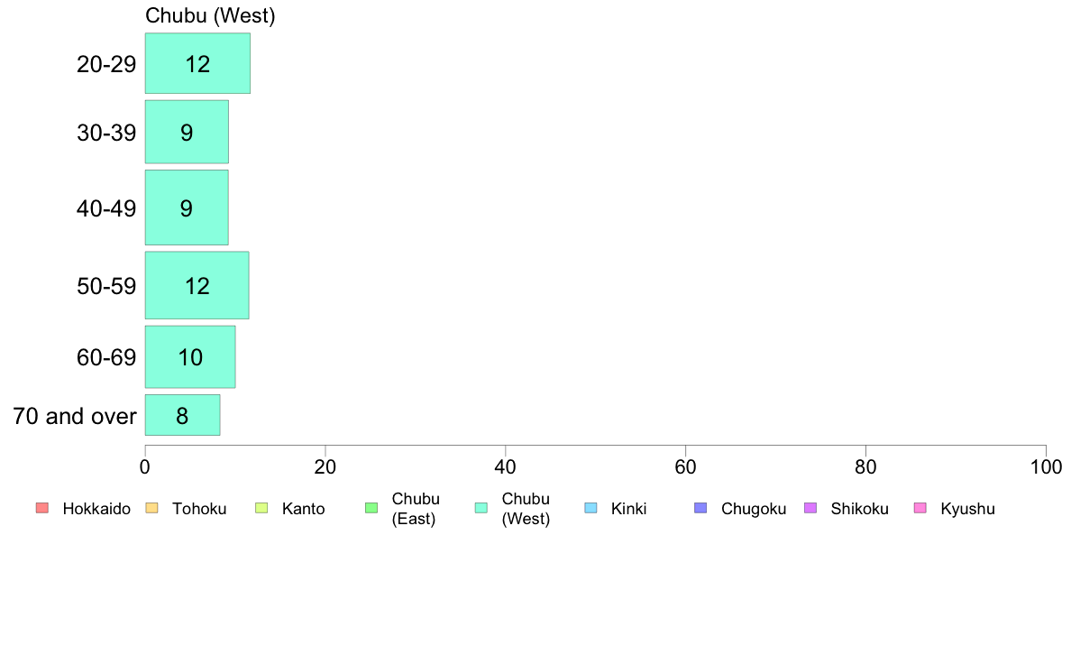Select the 60-69 bar showing 10
The width and height of the screenshot is (1071, 664).
(x=190, y=357)
